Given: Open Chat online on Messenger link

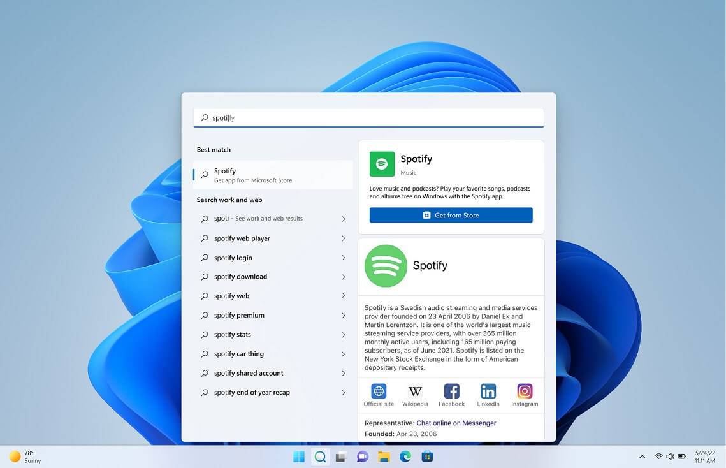Looking at the screenshot, I should pos(456,423).
